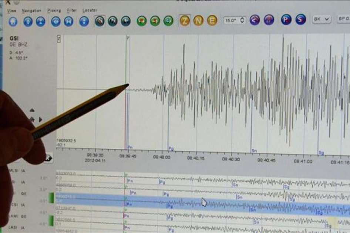
Task: Click the blue left-right arrows toolbar icon
Action: coord(56,22)
